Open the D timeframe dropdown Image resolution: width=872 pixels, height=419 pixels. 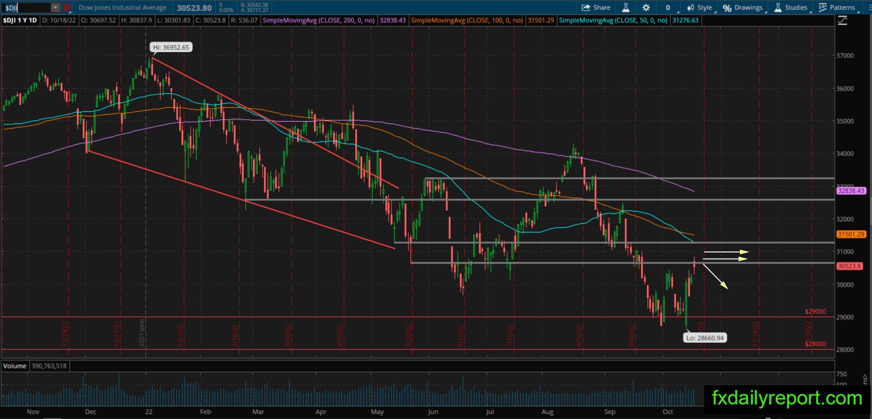pos(669,7)
